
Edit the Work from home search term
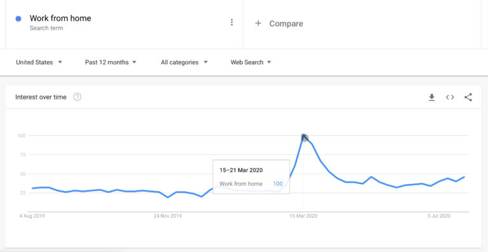click(60, 18)
